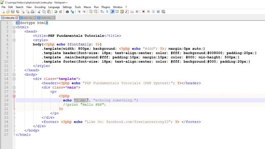The image size is (265, 149).
Task: Click the Open file folder icon
Action: 8,12
